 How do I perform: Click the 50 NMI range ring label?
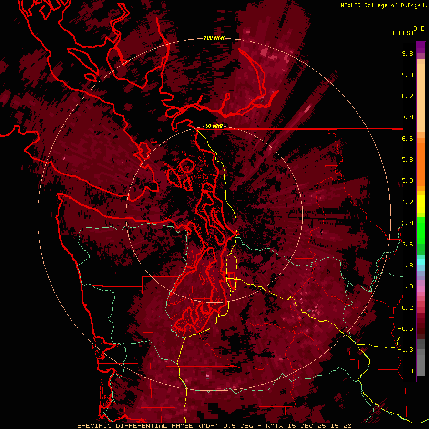(x=214, y=126)
